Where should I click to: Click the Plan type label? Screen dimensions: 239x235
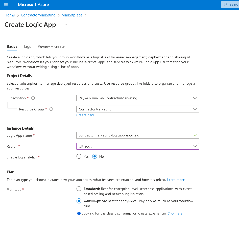pyautogui.click(x=14, y=190)
